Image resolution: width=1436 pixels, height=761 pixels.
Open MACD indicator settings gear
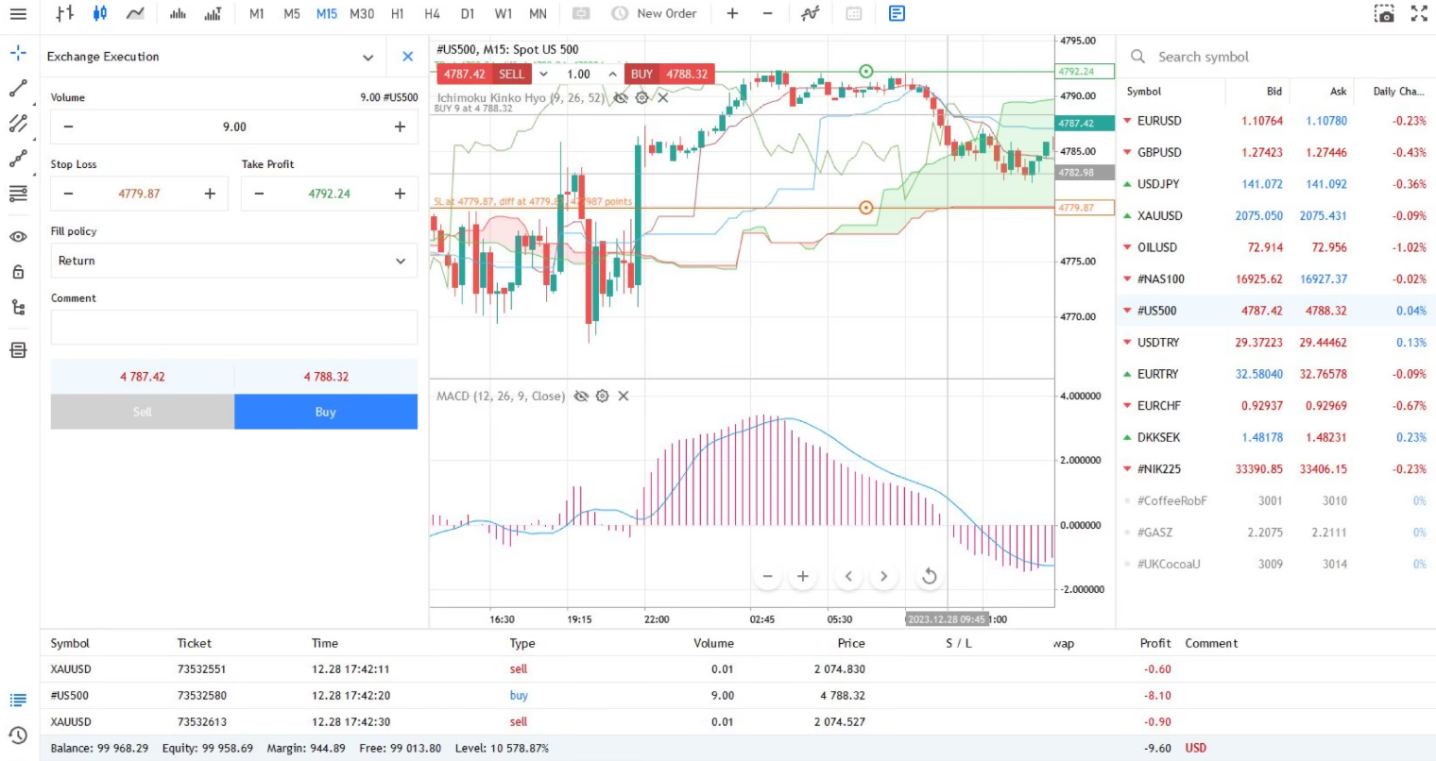pos(603,396)
